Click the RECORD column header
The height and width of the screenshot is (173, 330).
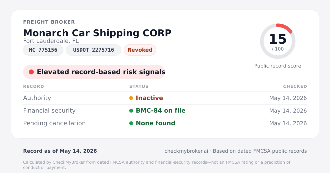pos(34,87)
